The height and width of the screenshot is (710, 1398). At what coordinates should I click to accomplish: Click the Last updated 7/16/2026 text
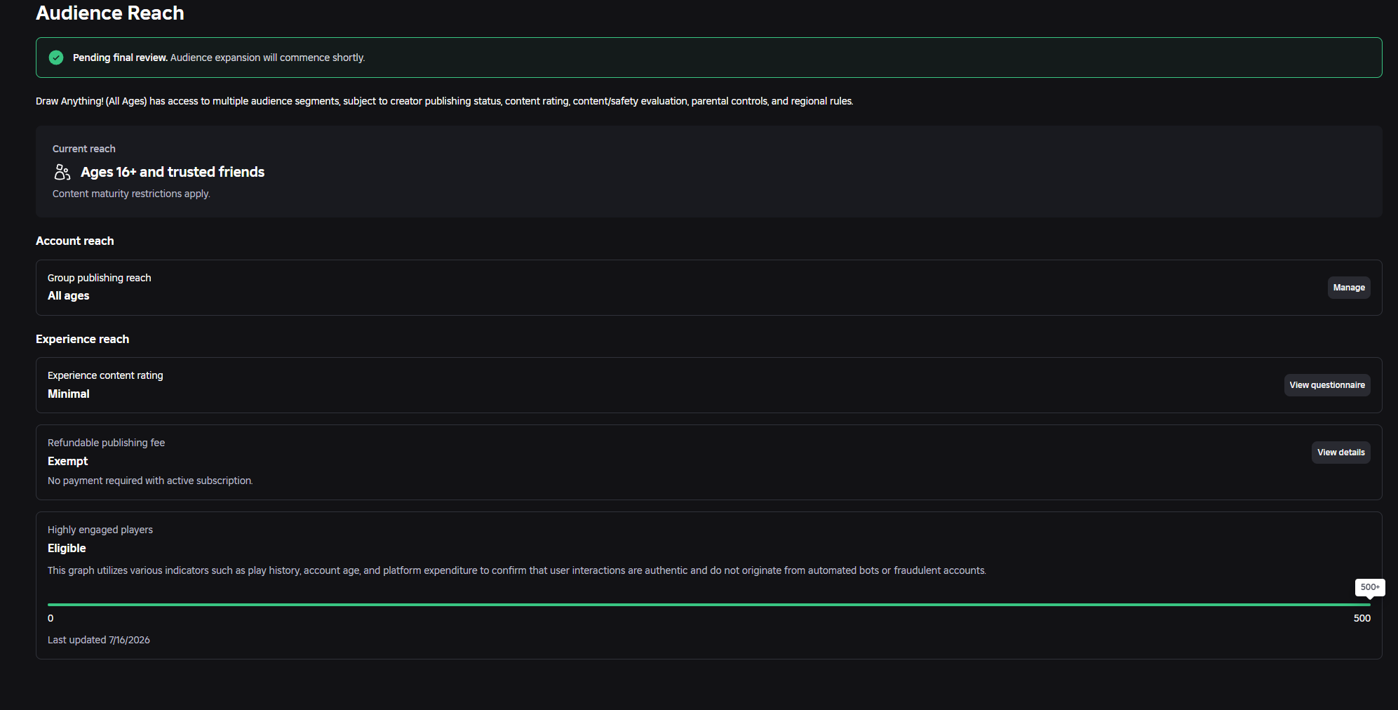click(99, 640)
